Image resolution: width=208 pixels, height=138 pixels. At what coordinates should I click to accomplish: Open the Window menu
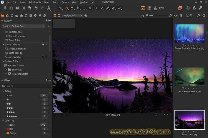tap(83, 2)
